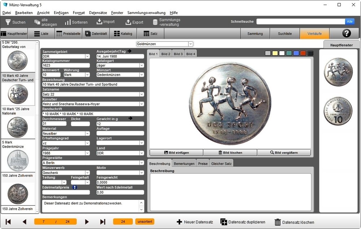Switch to the Bild 2 tab
Viewport: 361px width, 229px height.
coord(165,53)
